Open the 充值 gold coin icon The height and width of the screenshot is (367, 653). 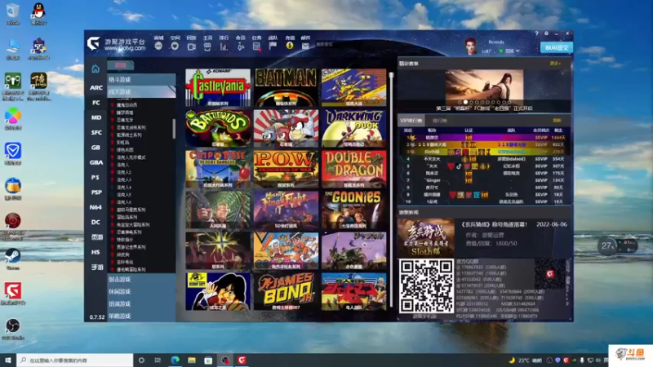click(x=290, y=46)
